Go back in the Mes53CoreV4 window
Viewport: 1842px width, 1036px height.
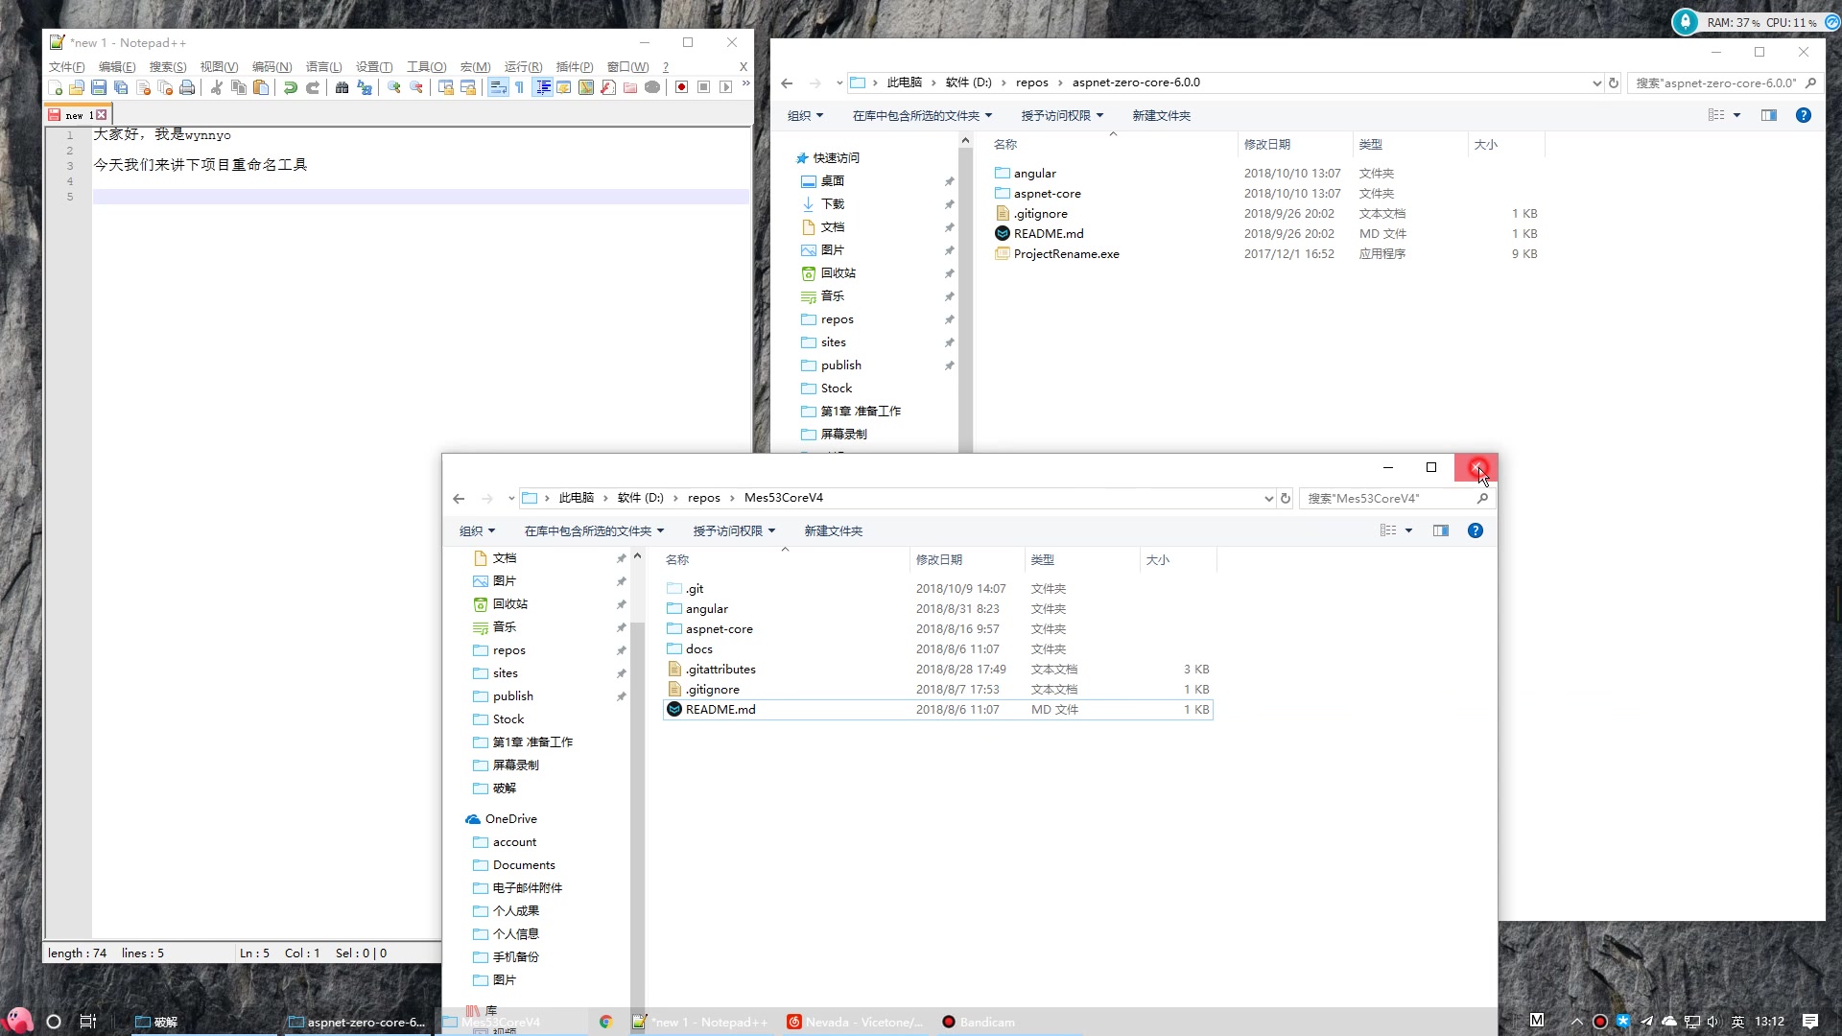point(459,498)
